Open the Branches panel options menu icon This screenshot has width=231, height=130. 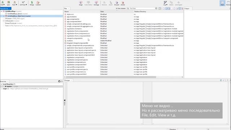point(62,81)
